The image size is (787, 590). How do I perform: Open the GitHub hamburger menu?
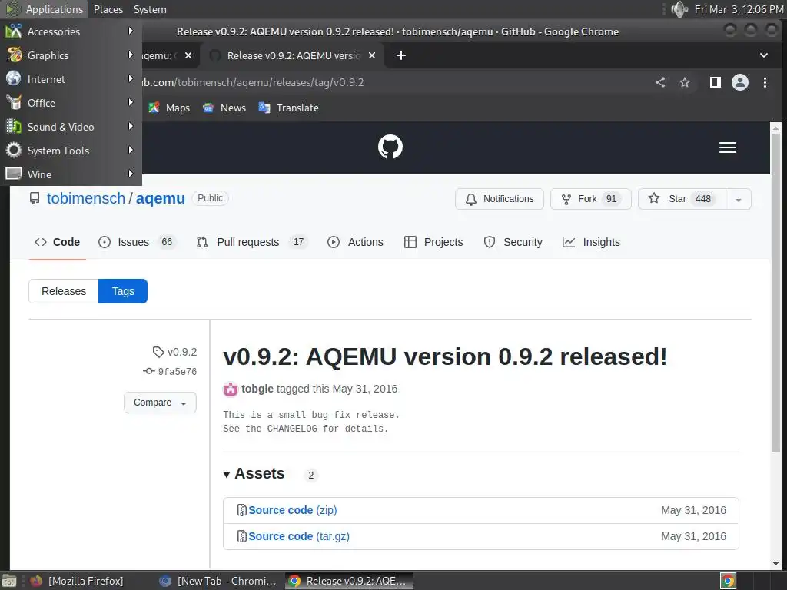tap(727, 147)
